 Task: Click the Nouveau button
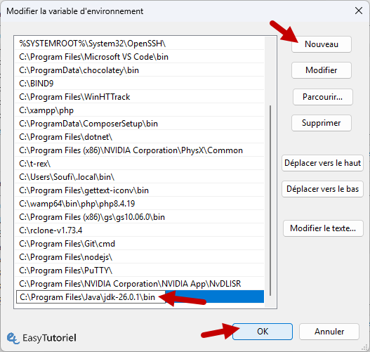point(321,44)
